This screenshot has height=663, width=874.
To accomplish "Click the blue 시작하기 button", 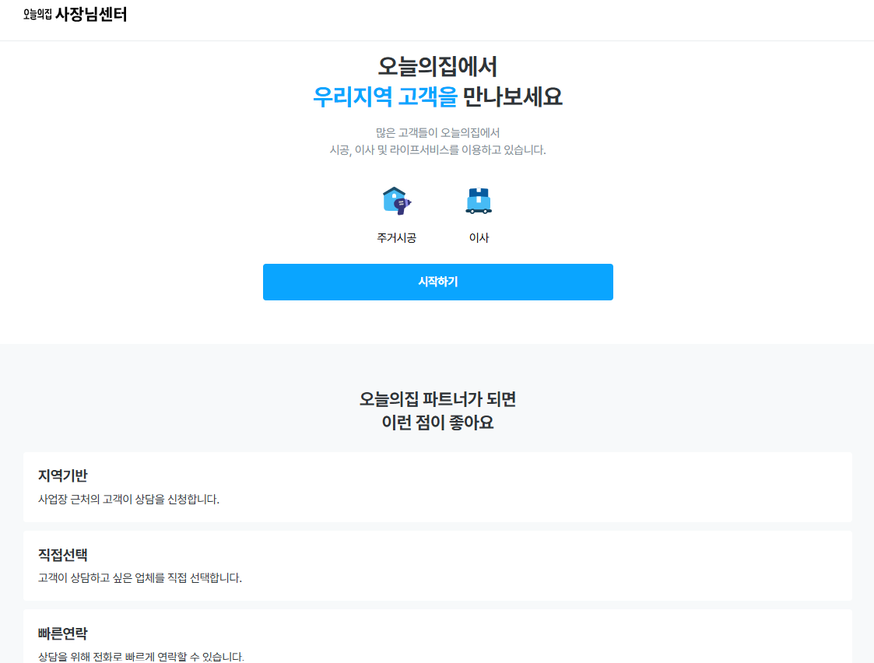I will click(x=438, y=282).
